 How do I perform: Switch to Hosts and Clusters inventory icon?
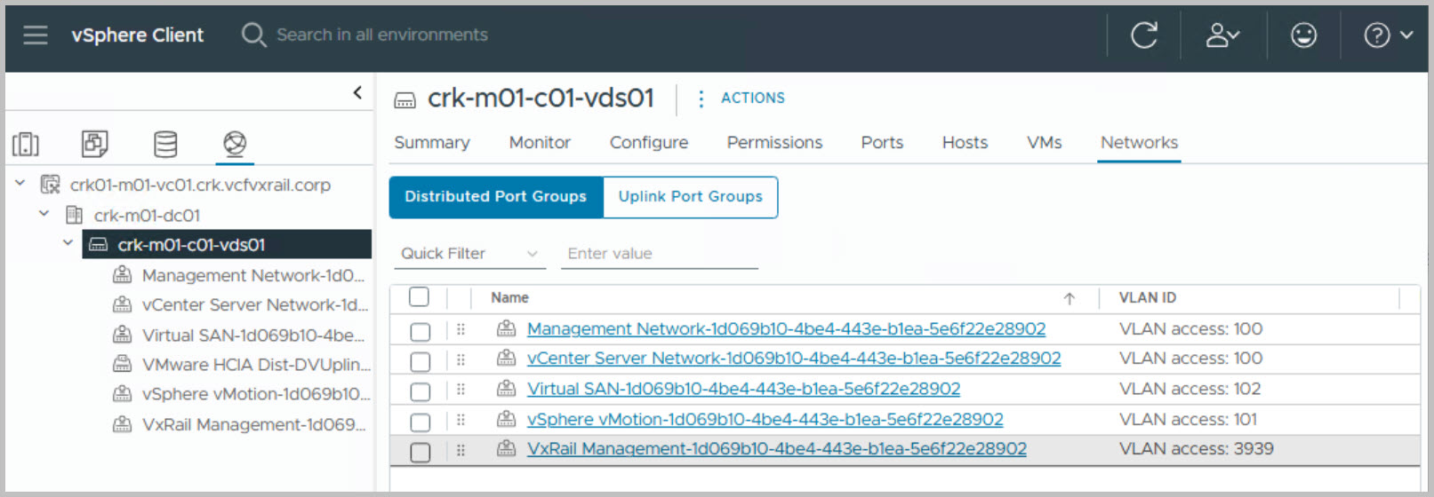26,144
